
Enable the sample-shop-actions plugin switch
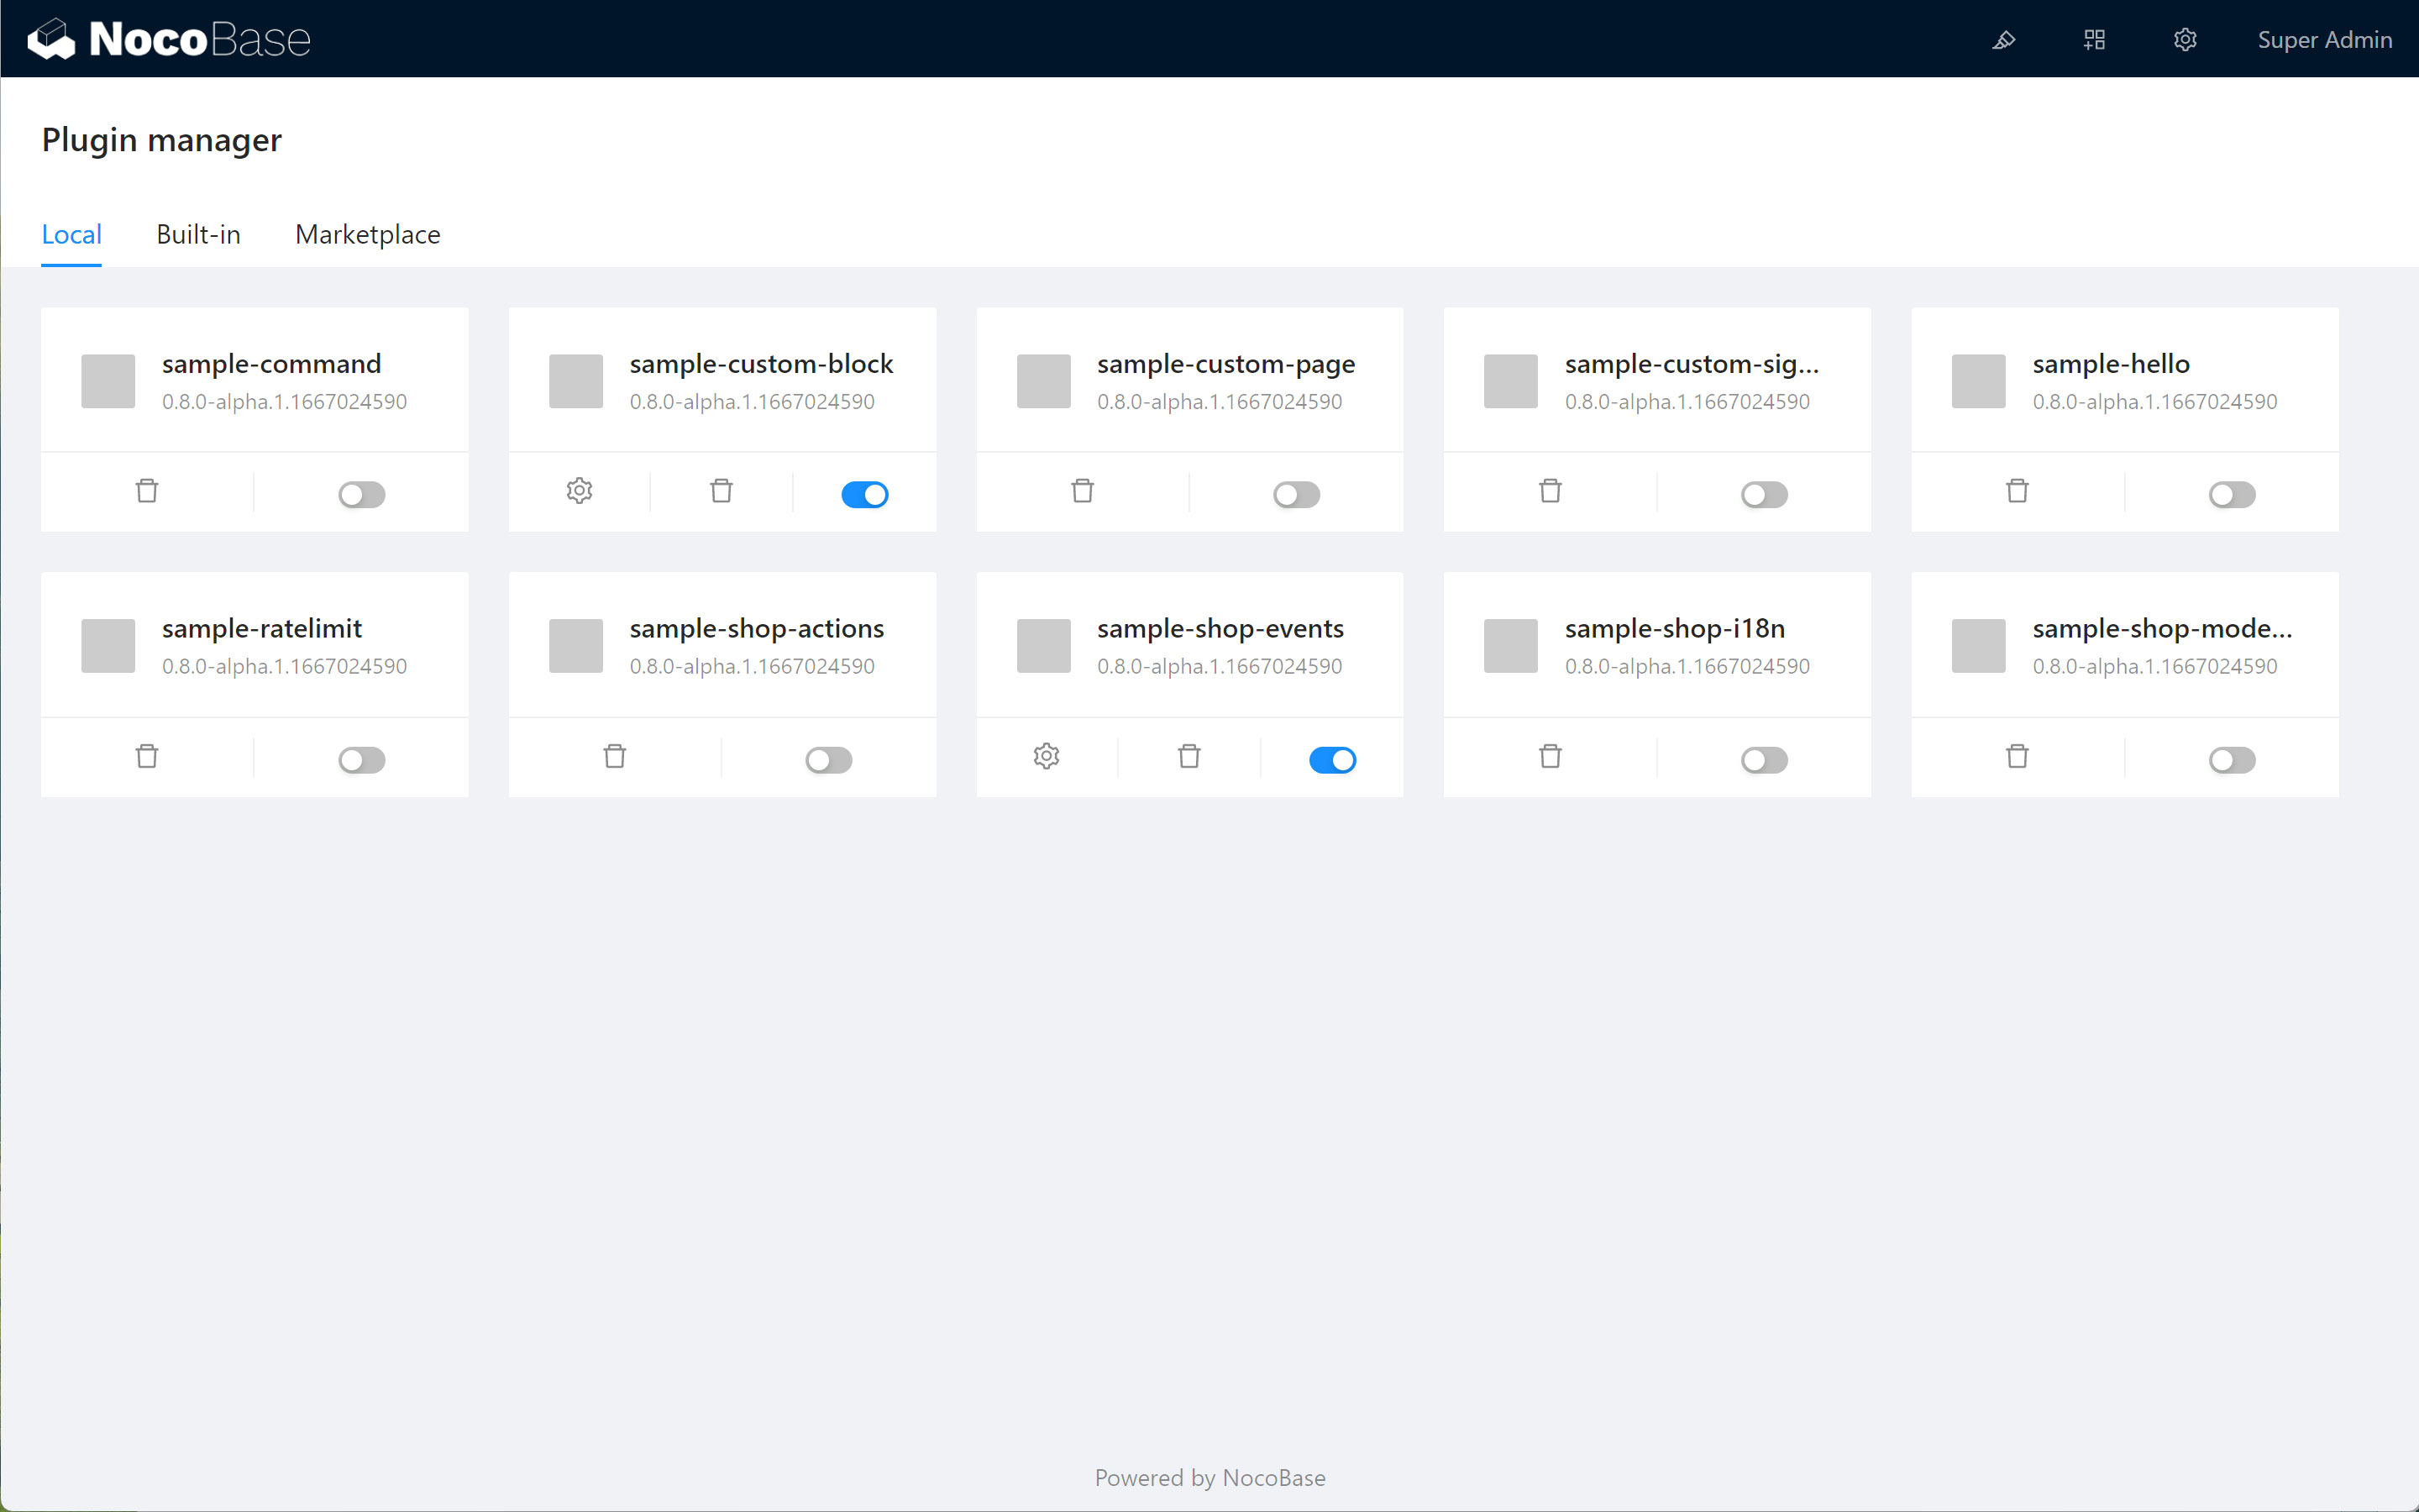point(829,760)
